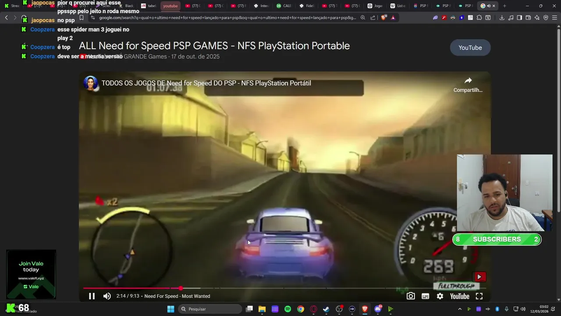Viewport: 561px width, 316px height.
Task: Open the video on YouTube via the player logo
Action: [460, 296]
